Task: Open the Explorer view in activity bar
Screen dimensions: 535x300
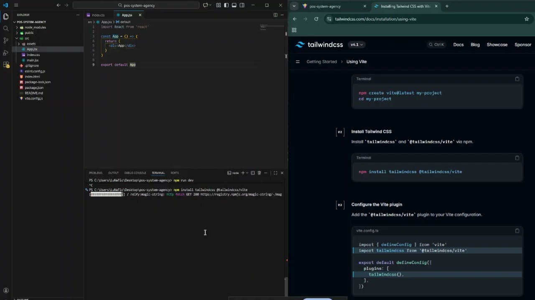Action: pyautogui.click(x=6, y=17)
